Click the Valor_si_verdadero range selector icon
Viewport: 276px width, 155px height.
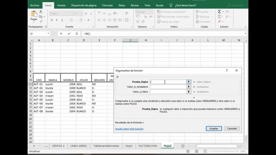pos(188,87)
